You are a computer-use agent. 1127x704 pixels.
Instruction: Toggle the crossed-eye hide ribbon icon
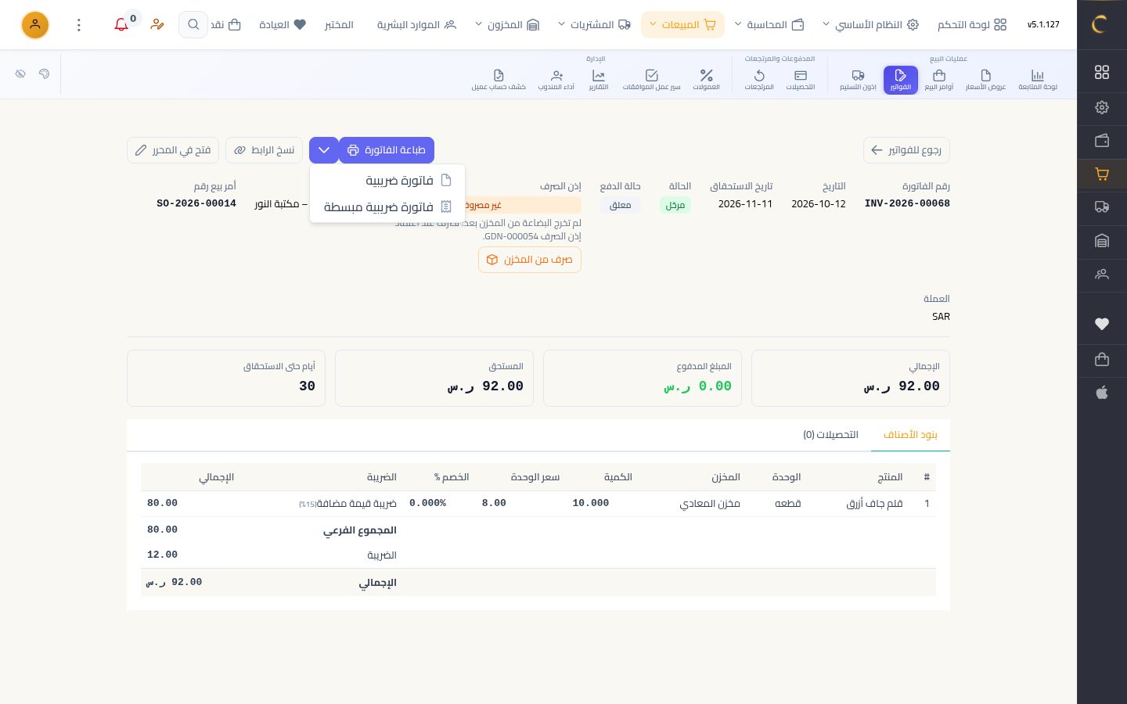[20, 74]
